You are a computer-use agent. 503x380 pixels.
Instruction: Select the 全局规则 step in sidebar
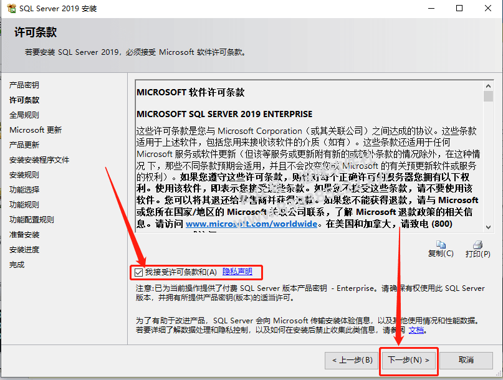[24, 115]
